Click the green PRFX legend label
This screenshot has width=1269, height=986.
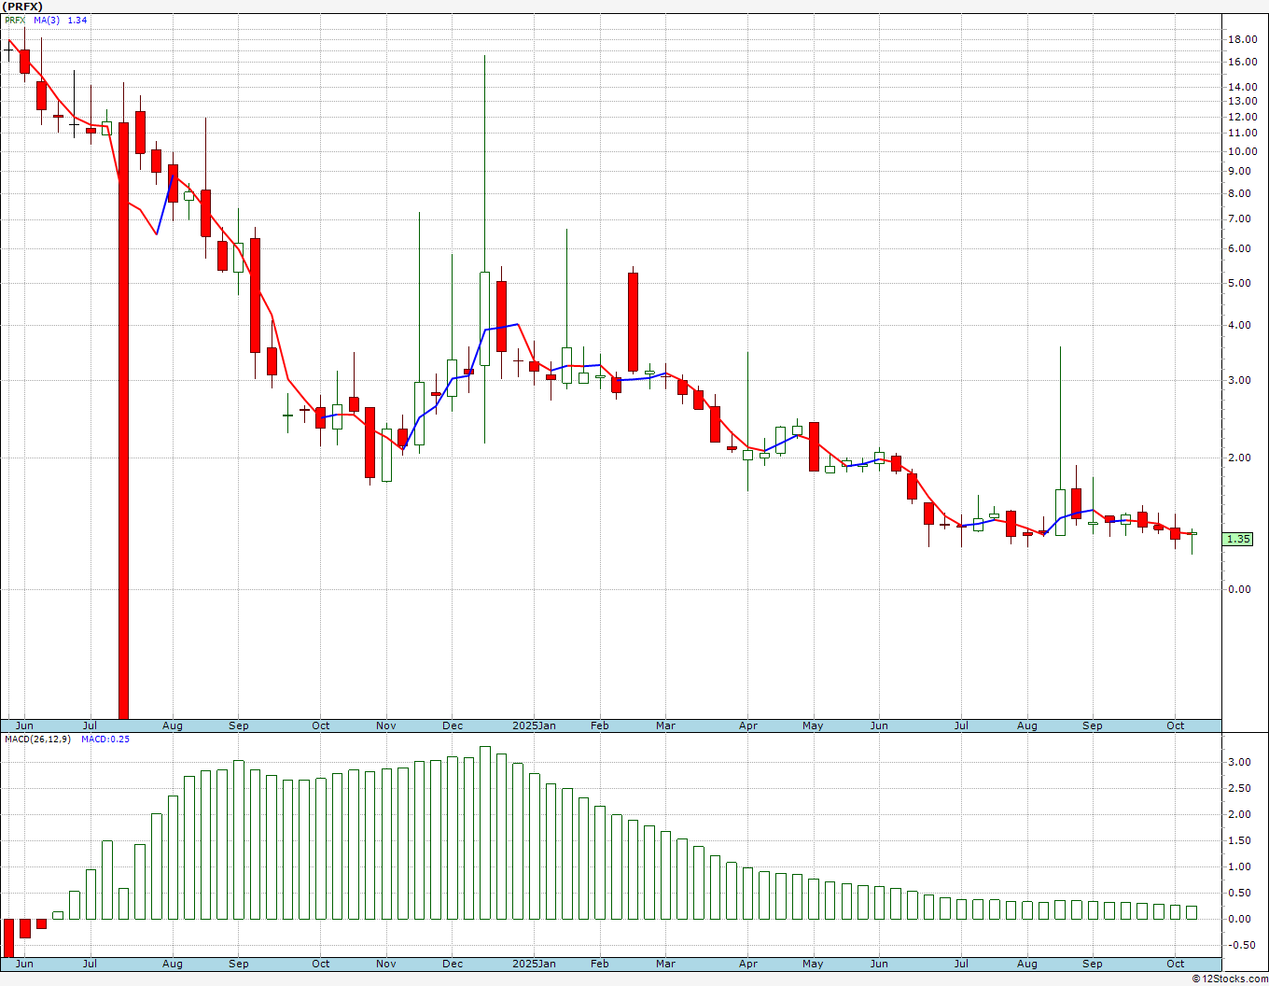click(x=15, y=20)
